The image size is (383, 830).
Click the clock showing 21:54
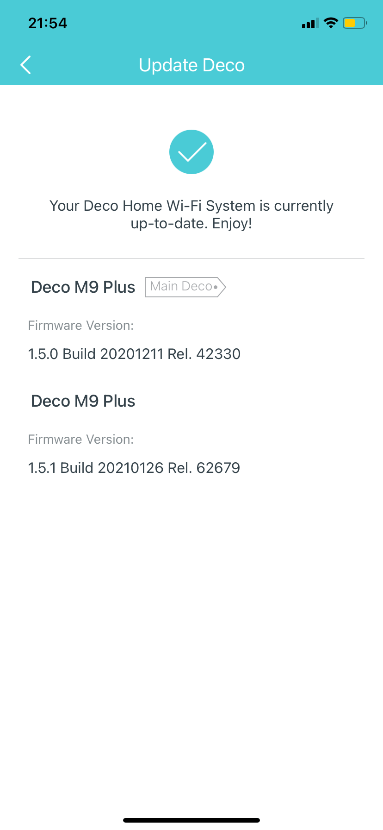(47, 22)
